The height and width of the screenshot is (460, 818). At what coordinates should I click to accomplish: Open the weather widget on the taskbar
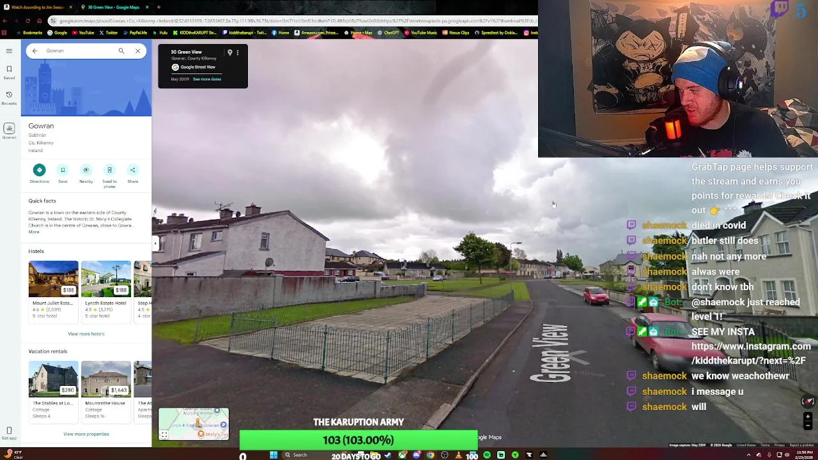pos(14,455)
